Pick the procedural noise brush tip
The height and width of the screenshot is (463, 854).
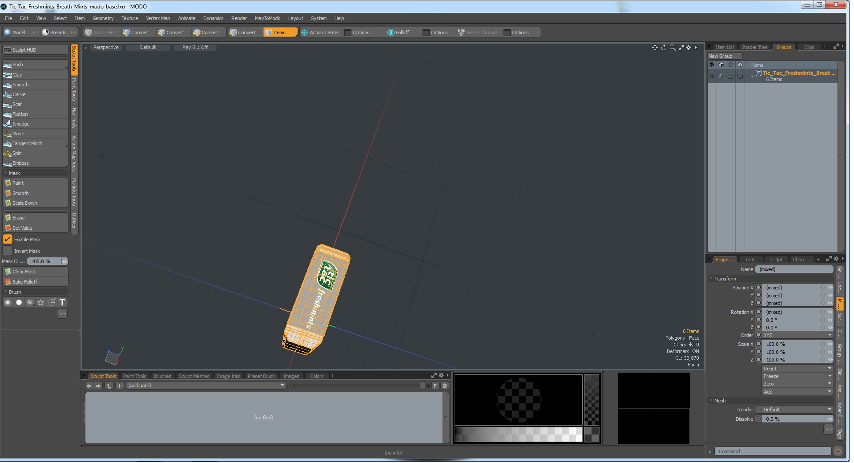30,303
